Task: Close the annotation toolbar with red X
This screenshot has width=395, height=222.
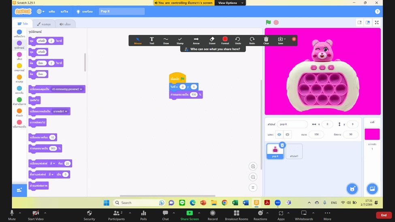Action: [x=294, y=39]
